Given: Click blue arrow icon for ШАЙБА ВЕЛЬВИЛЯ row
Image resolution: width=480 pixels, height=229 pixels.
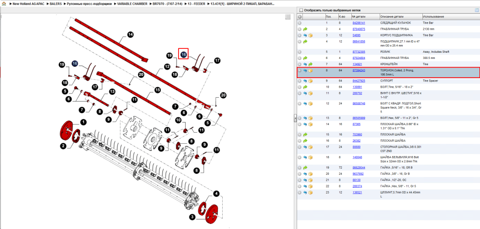Looking at the screenshot, I should pos(305,158).
